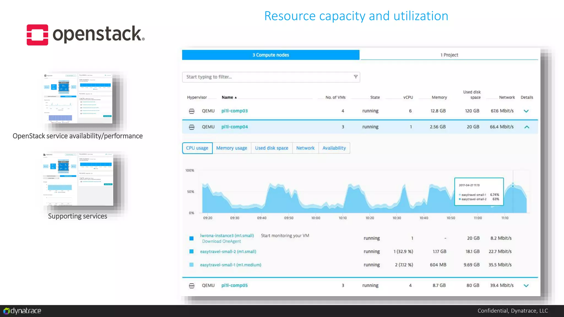Image resolution: width=564 pixels, height=317 pixels.
Task: Select the Network chart tab
Action: coord(305,148)
